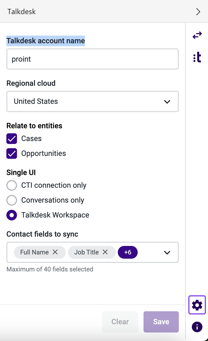Uncheck the Cases checkbox
The image size is (208, 341).
pos(12,139)
